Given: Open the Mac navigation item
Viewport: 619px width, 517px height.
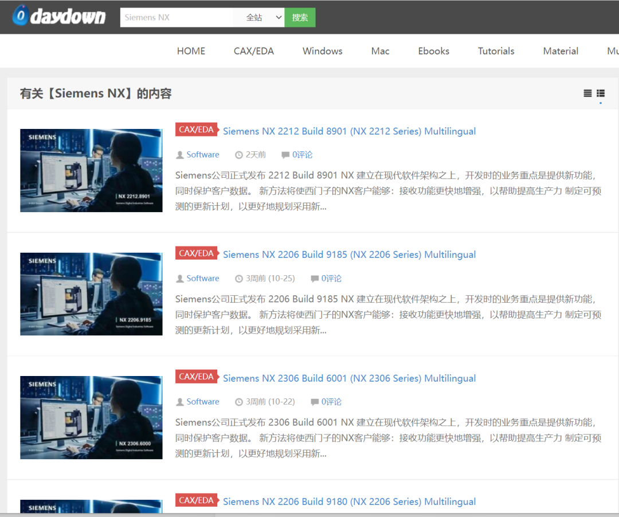Looking at the screenshot, I should pos(380,51).
